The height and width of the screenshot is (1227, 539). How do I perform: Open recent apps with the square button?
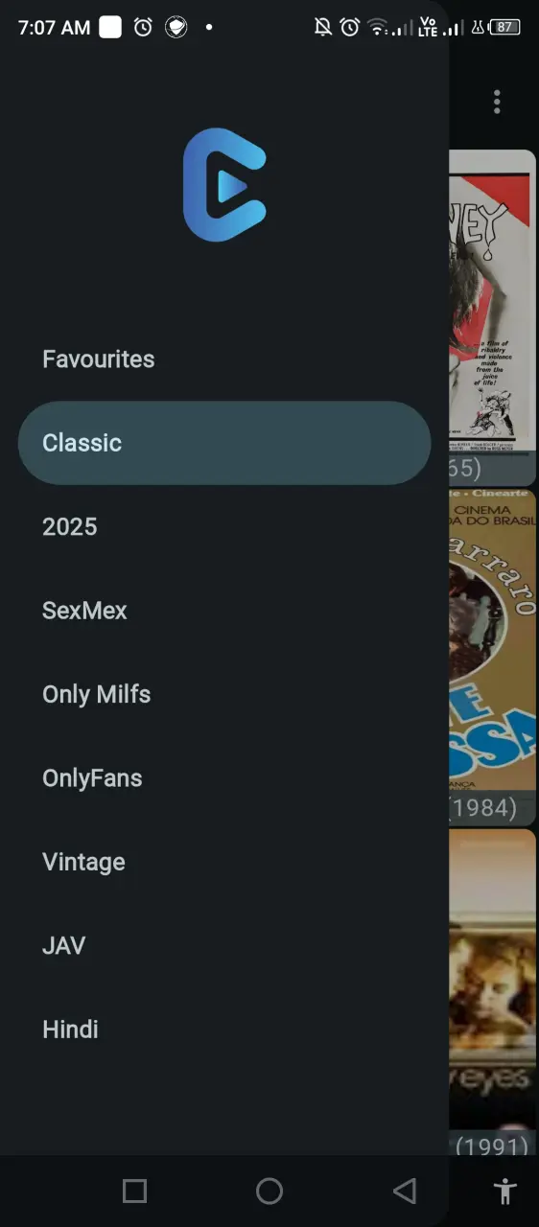point(135,1191)
